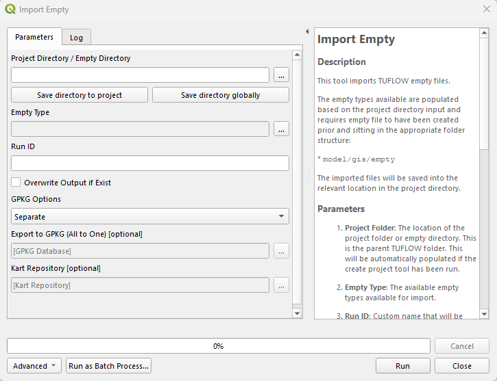The height and width of the screenshot is (381, 497).
Task: Expand the GPKG Options dropdown
Action: pyautogui.click(x=150, y=217)
